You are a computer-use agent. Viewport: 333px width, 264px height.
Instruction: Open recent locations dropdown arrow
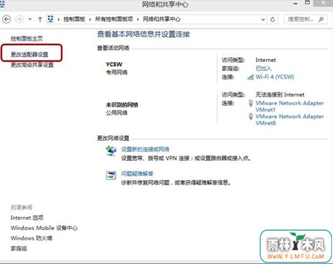pyautogui.click(x=30, y=19)
